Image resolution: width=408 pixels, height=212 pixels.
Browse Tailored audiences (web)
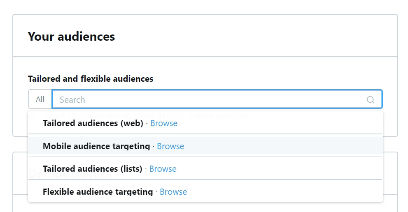164,123
